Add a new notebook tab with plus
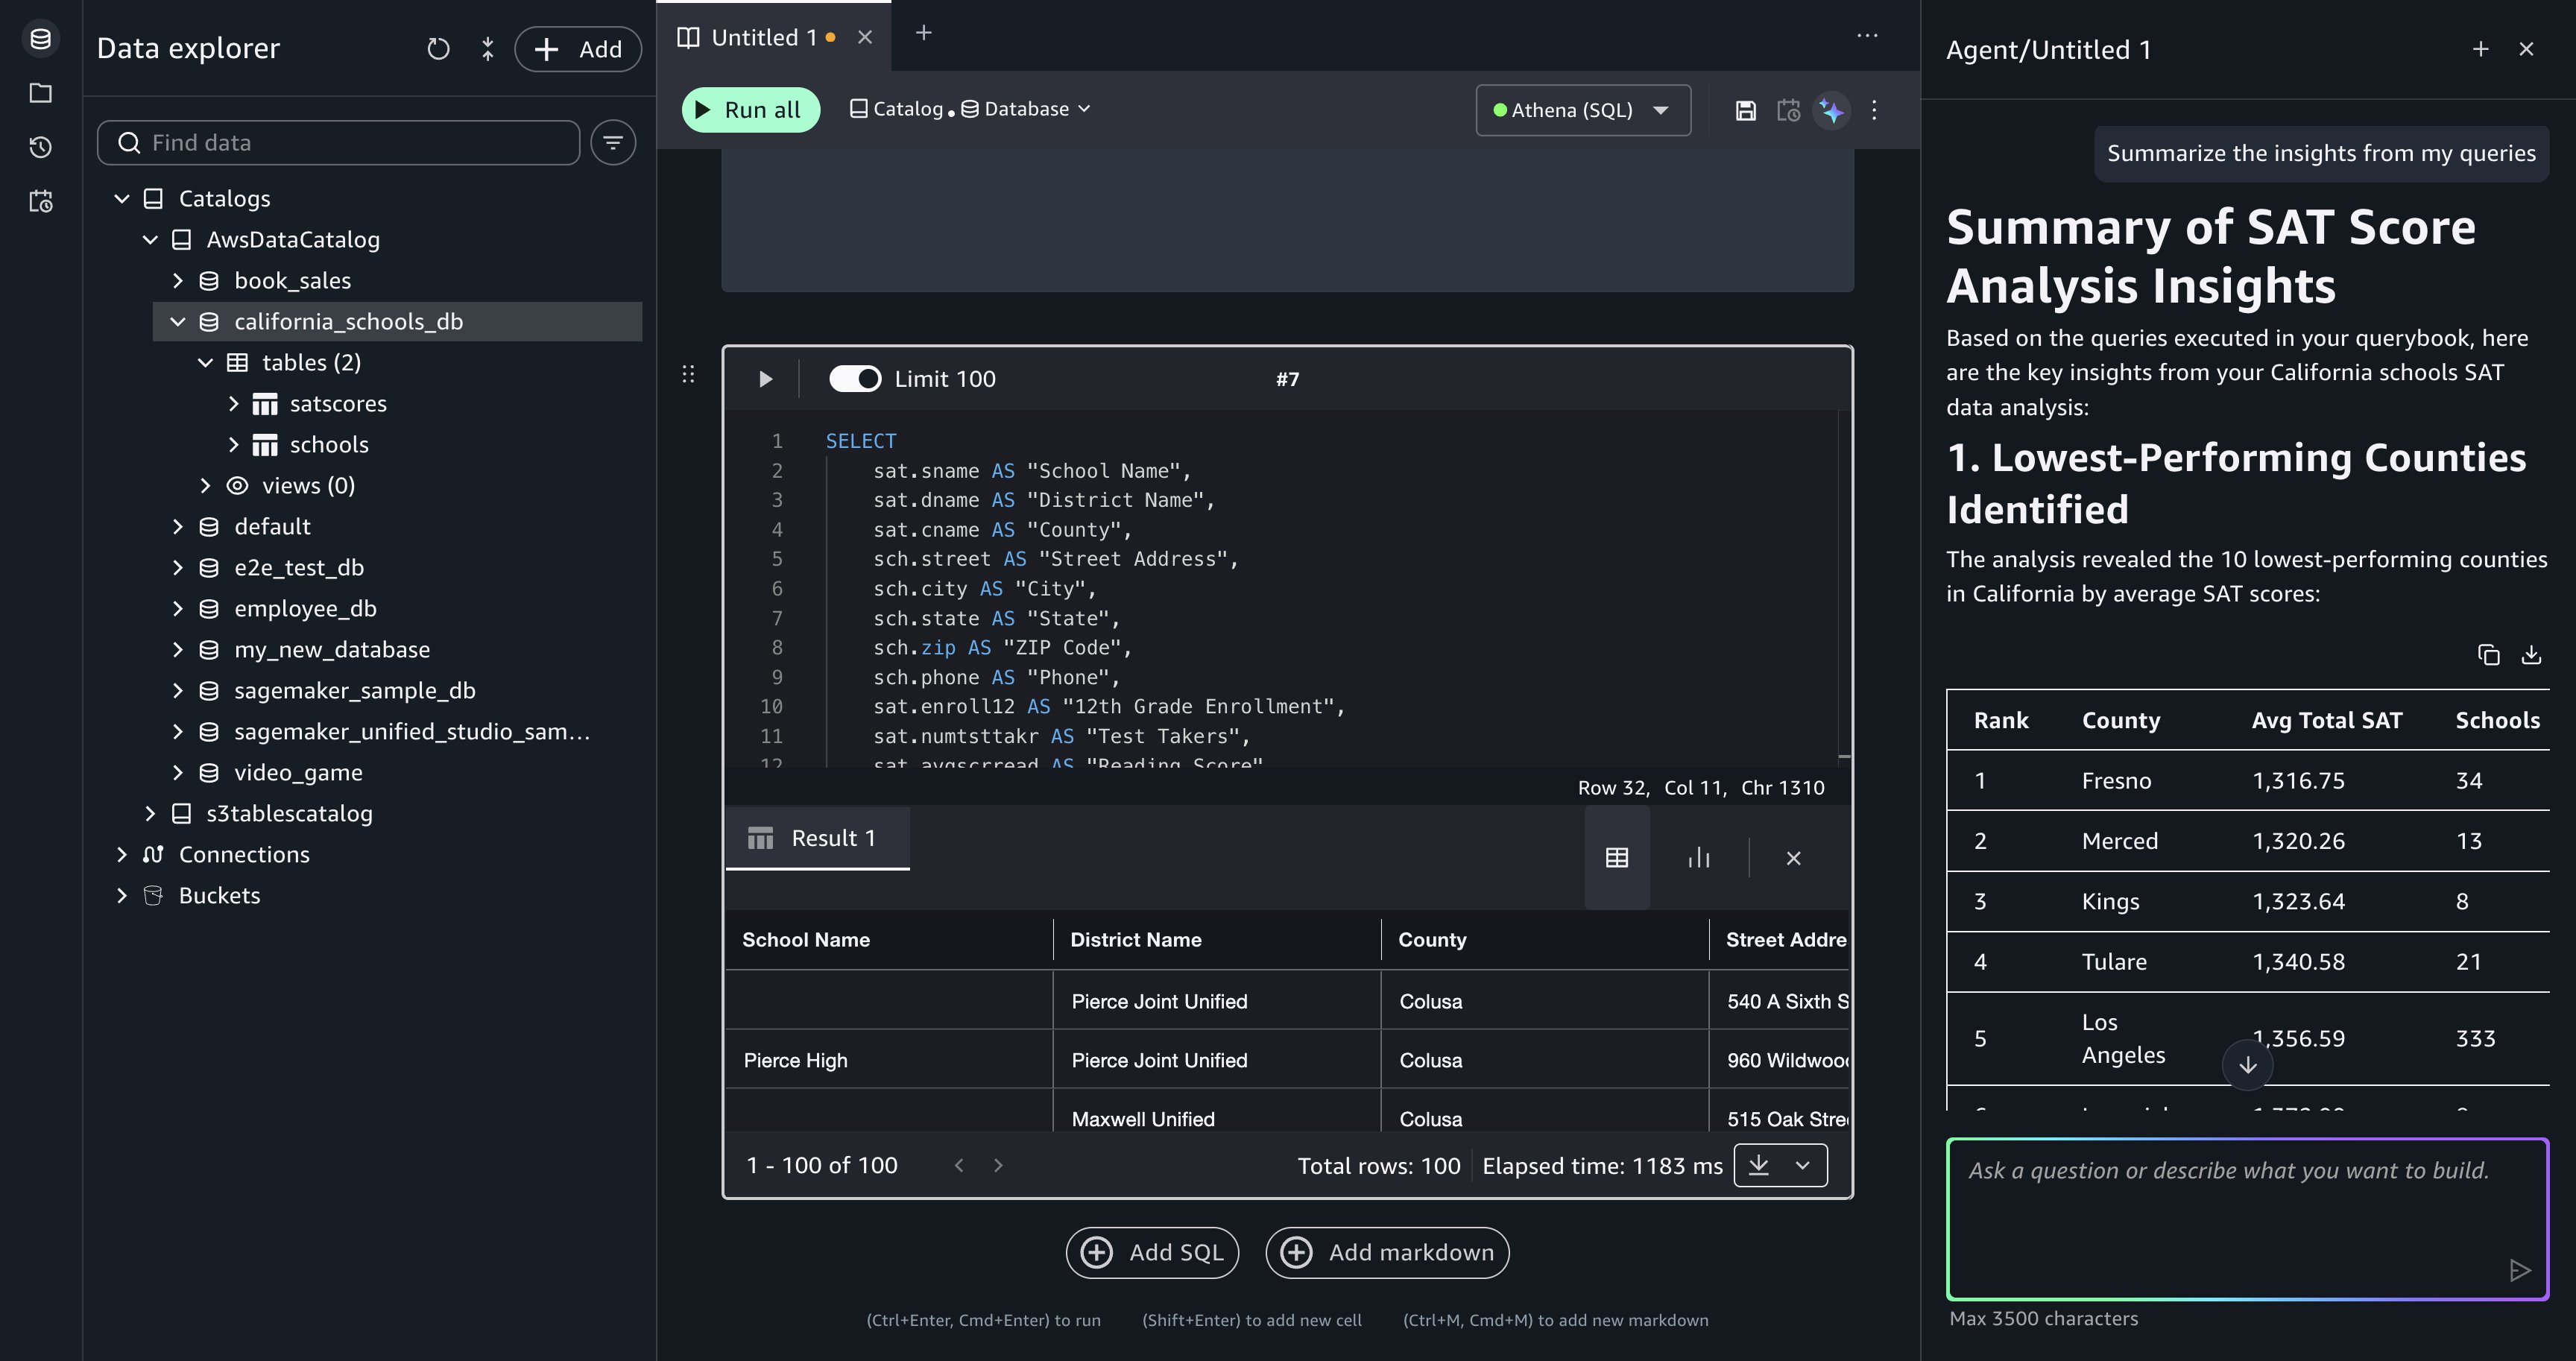Image resolution: width=2576 pixels, height=1361 pixels. (924, 33)
